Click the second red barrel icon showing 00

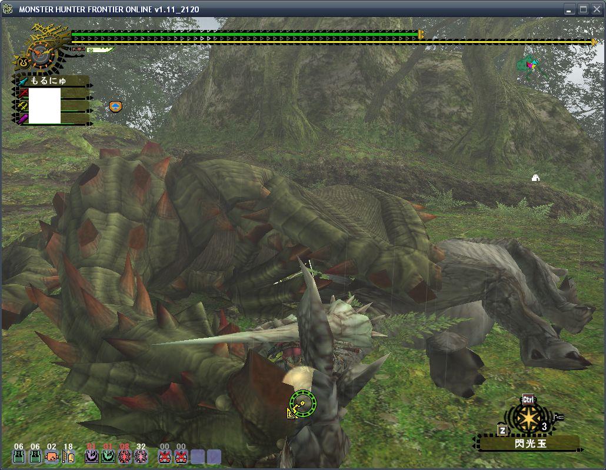pos(181,457)
